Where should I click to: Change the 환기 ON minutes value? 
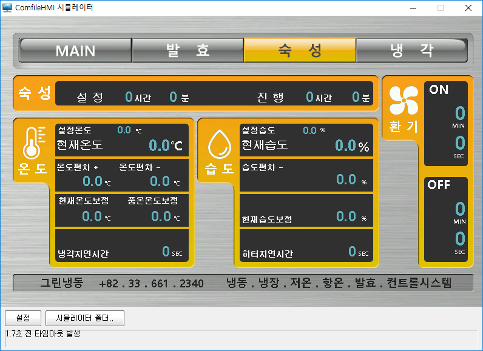click(459, 113)
